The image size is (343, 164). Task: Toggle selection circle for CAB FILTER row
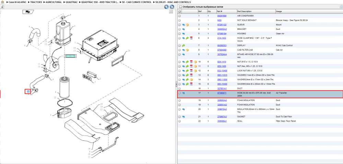click(x=179, y=50)
